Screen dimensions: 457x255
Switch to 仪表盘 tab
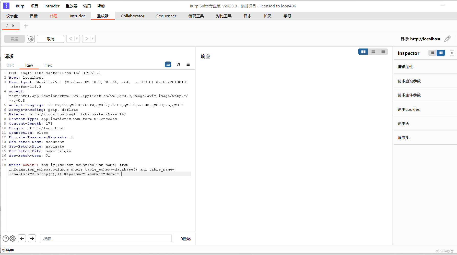[x=12, y=16]
